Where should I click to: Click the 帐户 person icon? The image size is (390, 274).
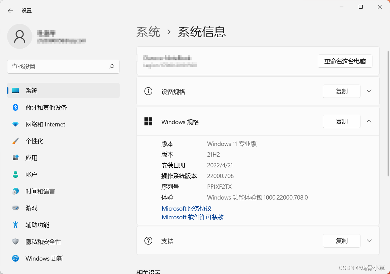[15, 174]
